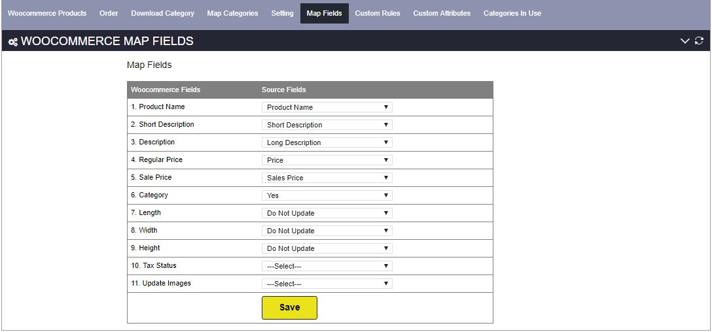Open the Length dropdown

click(327, 213)
